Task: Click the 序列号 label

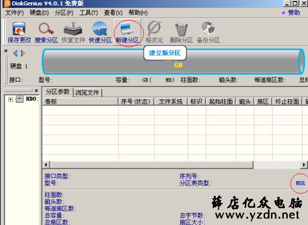Action: [x=190, y=176]
